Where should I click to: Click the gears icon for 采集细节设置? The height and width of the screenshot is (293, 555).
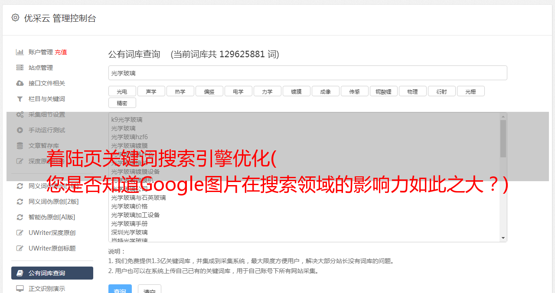[20, 114]
